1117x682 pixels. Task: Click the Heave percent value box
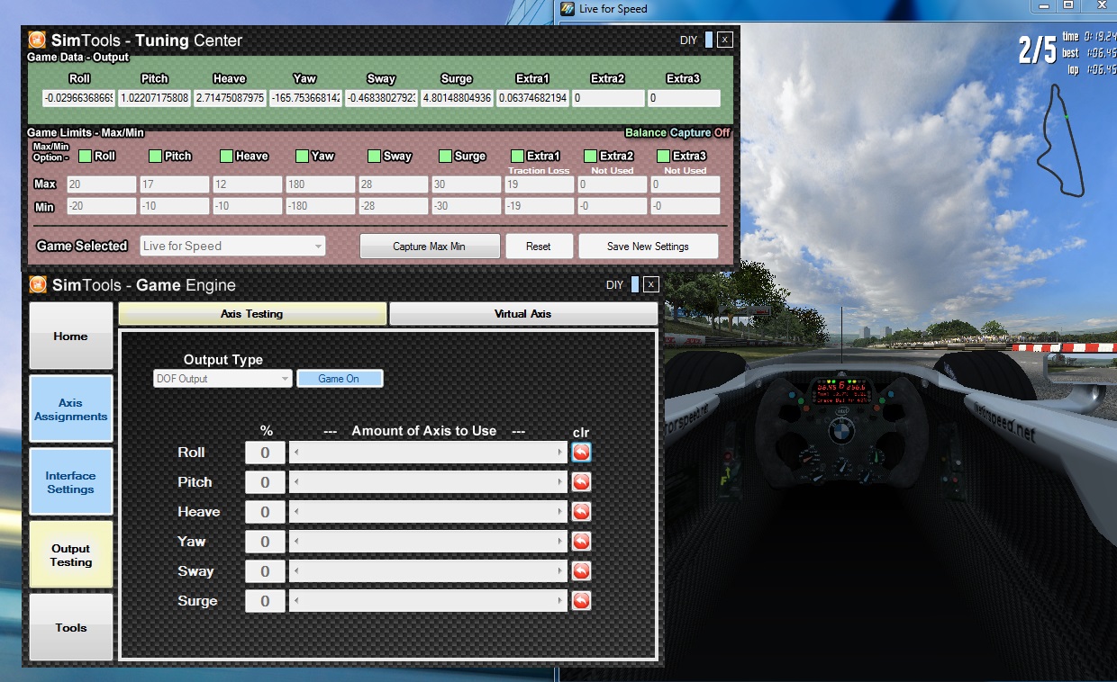point(265,512)
